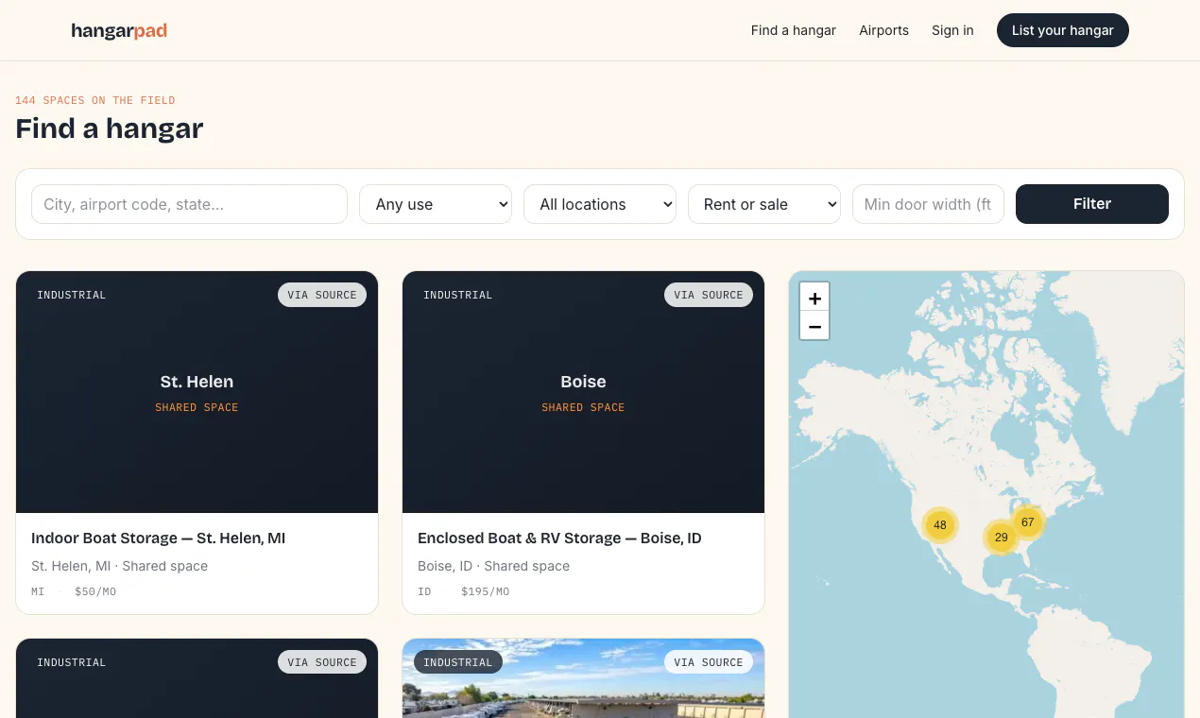Click "144 SPACES ON THE FIELD" text

(95, 100)
